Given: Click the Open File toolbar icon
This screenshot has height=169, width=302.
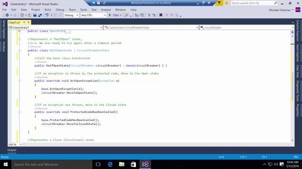Looking at the screenshot, I should pyautogui.click(x=30, y=15).
